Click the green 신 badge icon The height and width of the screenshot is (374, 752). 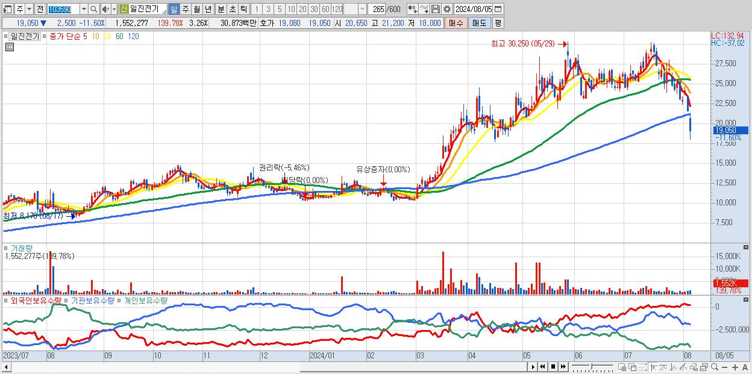(124, 9)
